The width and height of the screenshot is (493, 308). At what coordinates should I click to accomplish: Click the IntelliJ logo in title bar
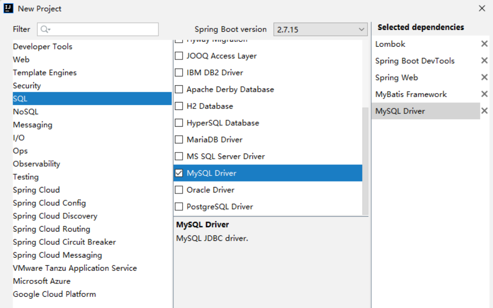click(8, 8)
